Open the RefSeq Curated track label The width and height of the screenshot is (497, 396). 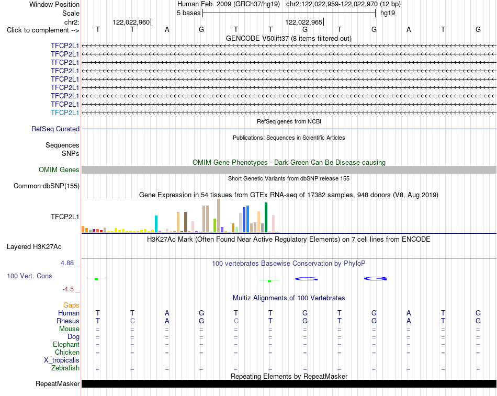(55, 129)
